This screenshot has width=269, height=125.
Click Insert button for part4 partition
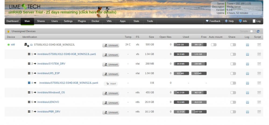(111, 84)
